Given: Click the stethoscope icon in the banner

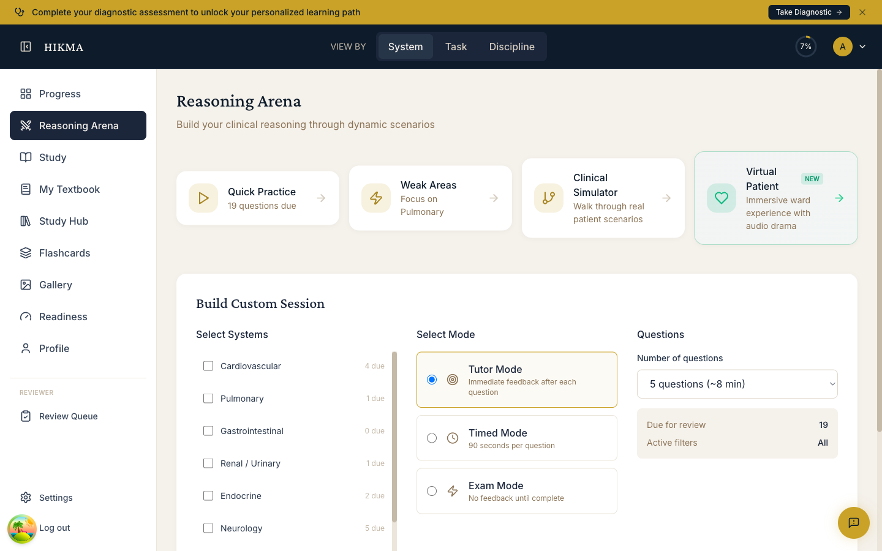Looking at the screenshot, I should coord(20,12).
